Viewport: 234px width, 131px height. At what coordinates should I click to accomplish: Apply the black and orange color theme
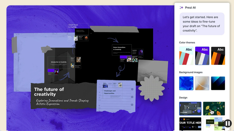click(x=218, y=56)
